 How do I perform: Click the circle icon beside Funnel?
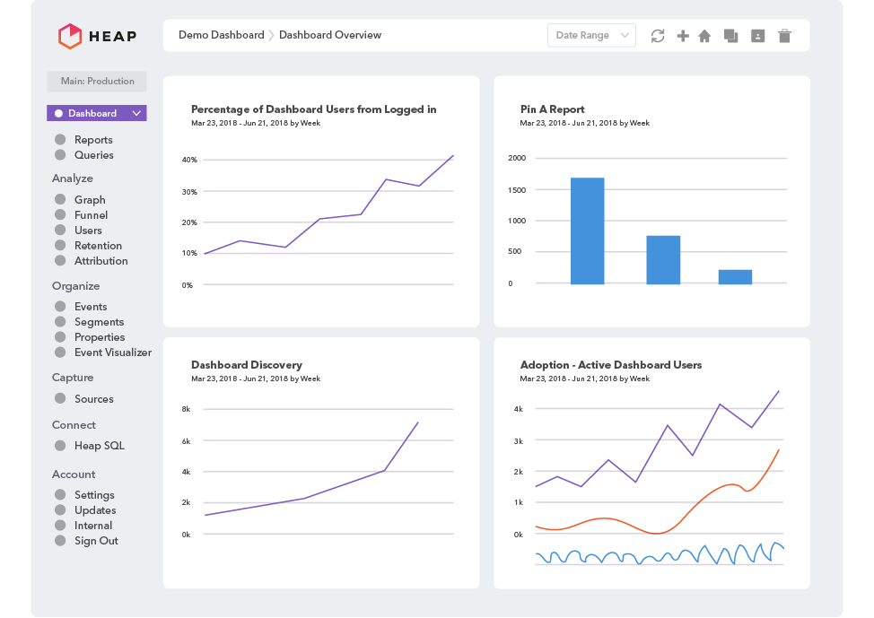tap(60, 215)
